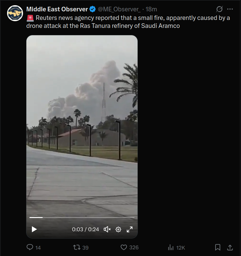Image resolution: width=241 pixels, height=256 pixels.
Task: Open video playback settings gear
Action: 118,229
